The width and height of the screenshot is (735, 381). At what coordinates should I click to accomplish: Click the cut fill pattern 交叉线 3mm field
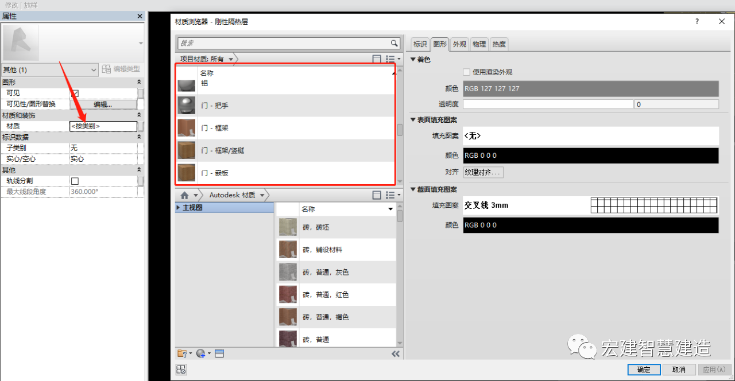591,205
